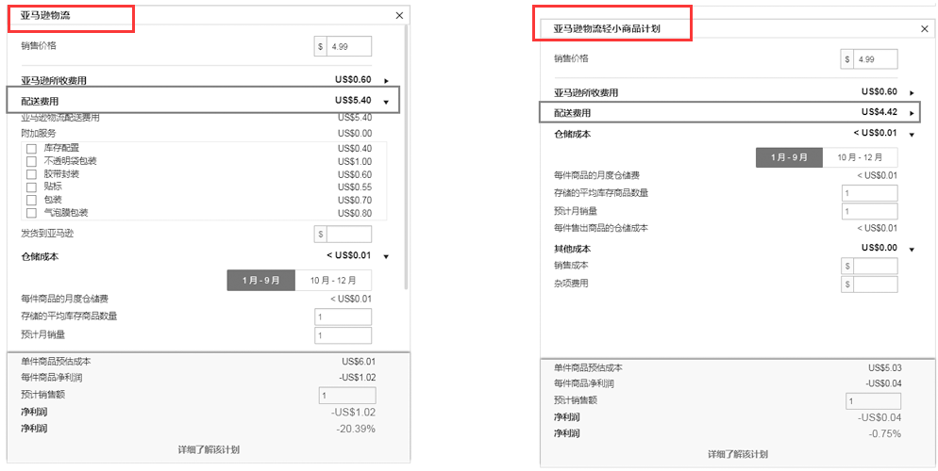Click 亚马逊物流配送费用 US$5.40 row

coord(196,118)
